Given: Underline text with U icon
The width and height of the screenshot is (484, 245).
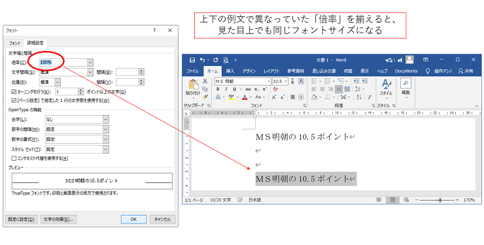Looking at the screenshot, I should [234, 89].
